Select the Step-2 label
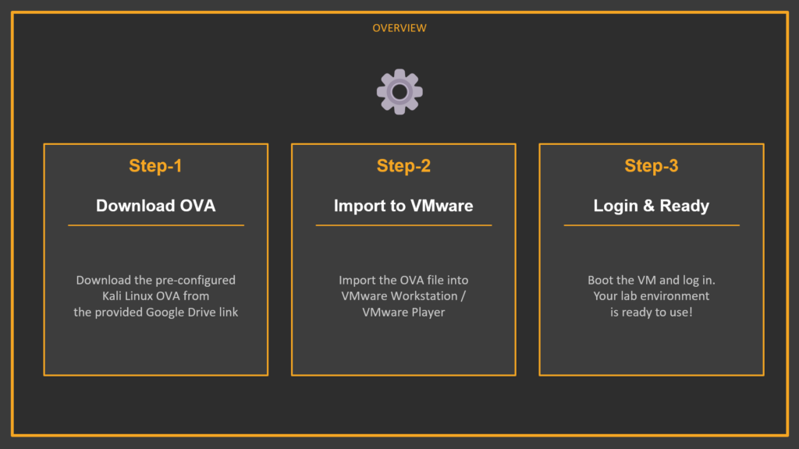799x449 pixels. coord(403,165)
